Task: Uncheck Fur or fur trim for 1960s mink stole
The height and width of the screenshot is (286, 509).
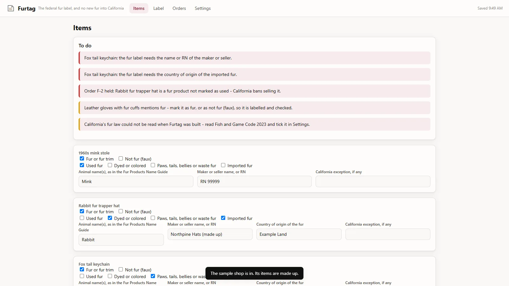Action: (x=82, y=159)
